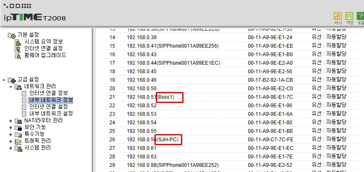This screenshot has height=172, width=364.
Task: Click the 내부 네트워크 설정 page icon
Action: (24, 114)
